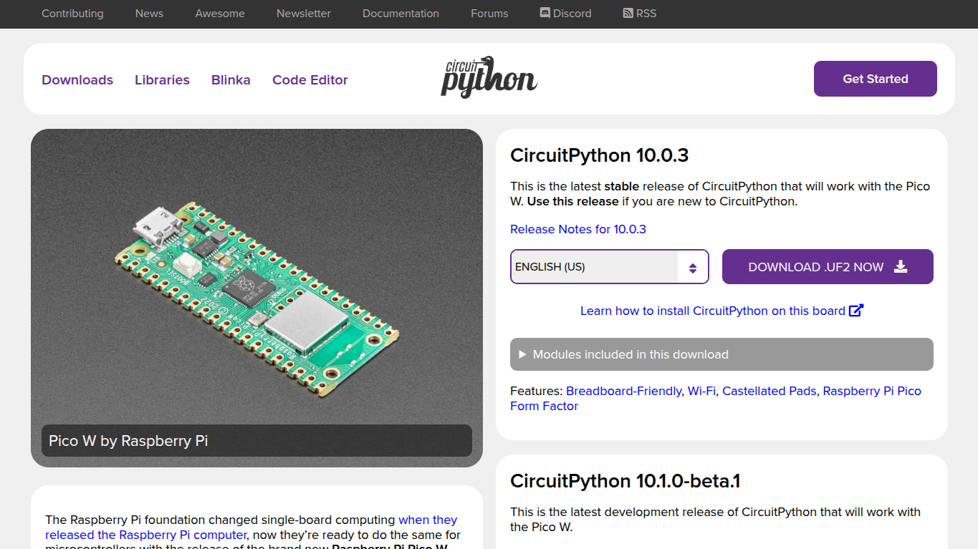Screen dimensions: 978x549
Task: Click the disclosure triangle next to Modules
Action: 522,354
